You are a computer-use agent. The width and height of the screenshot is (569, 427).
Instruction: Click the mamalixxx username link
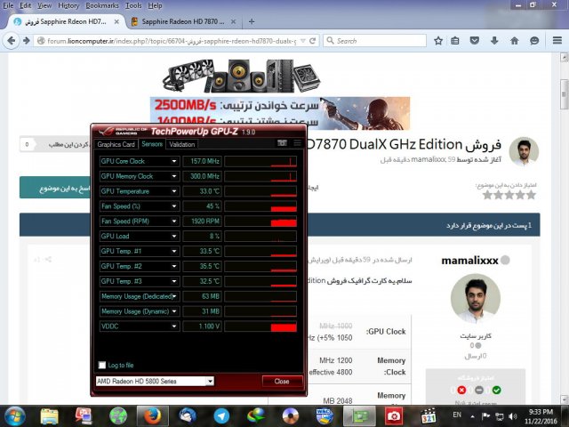(x=469, y=261)
